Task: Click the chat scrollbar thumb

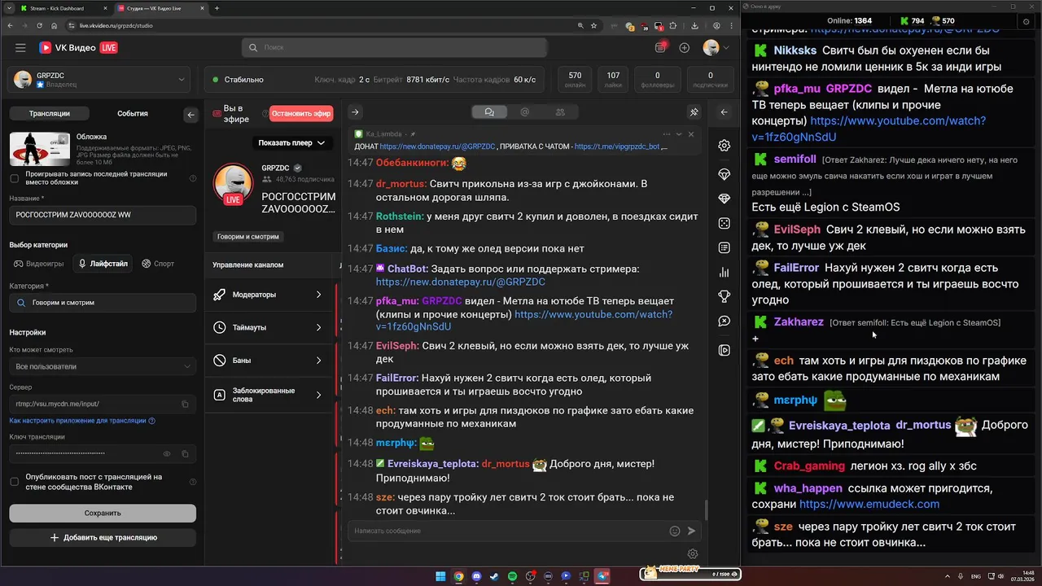Action: click(x=706, y=510)
